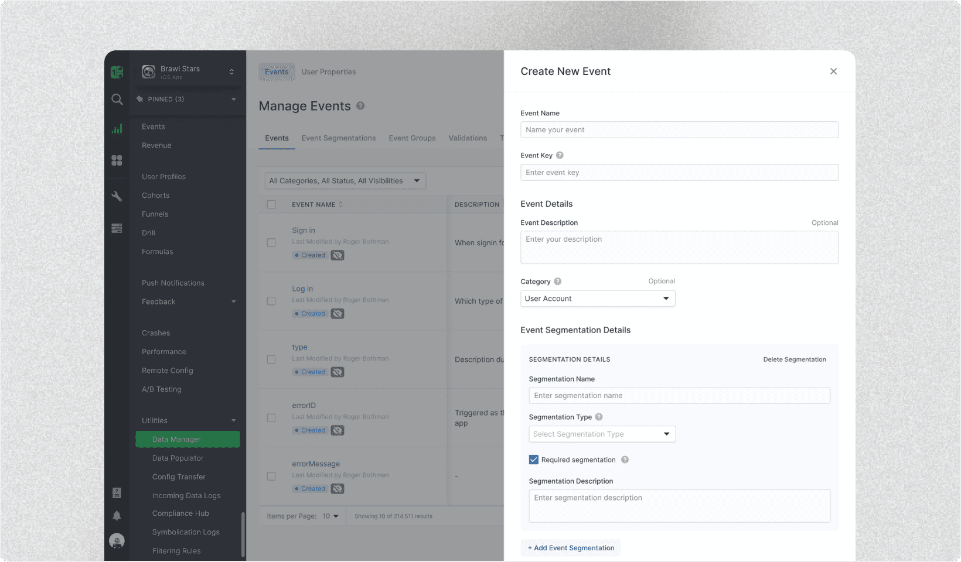Image resolution: width=961 pixels, height=562 pixels.
Task: Open the user avatar at sidebar bottom
Action: [117, 541]
